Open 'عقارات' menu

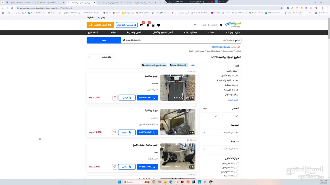coord(211,33)
